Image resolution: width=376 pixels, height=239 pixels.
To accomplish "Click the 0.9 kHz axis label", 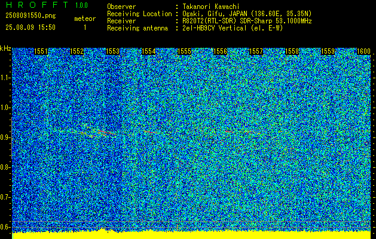I will pyautogui.click(x=5, y=137).
